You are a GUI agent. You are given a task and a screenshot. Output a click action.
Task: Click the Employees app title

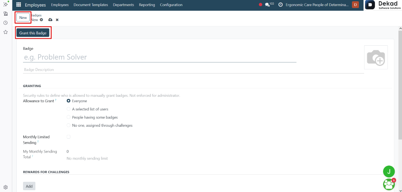tap(35, 5)
